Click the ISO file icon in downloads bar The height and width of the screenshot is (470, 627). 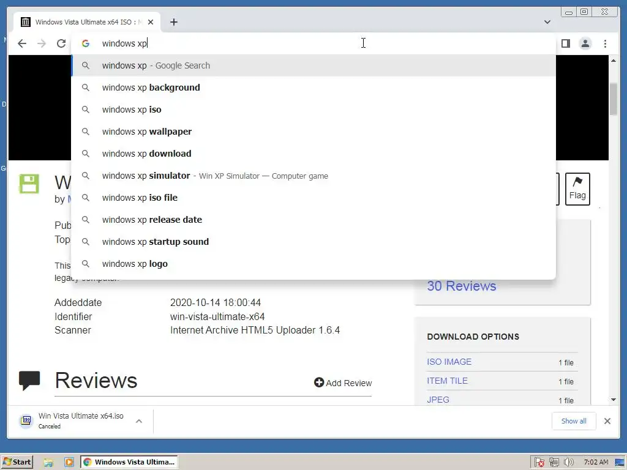point(26,420)
